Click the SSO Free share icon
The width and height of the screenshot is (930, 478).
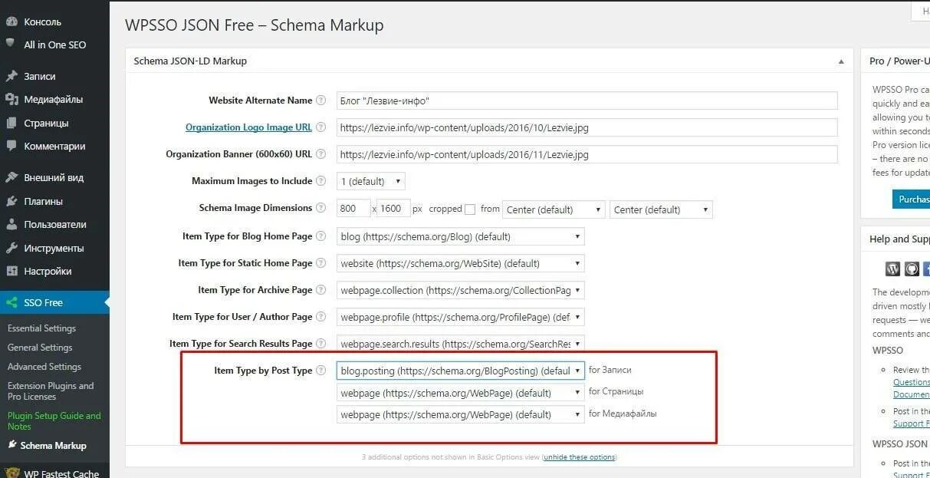[12, 302]
